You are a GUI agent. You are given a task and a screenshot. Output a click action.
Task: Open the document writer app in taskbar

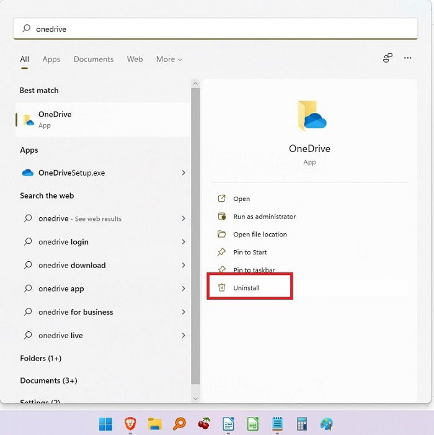coord(228,424)
